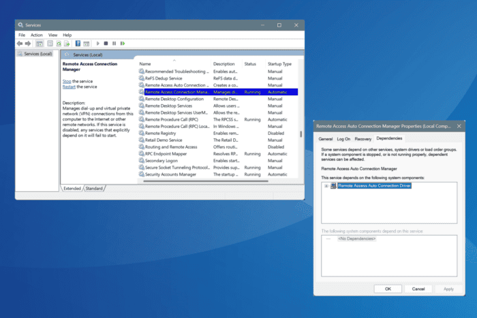Click Cancel in the Properties dialog
477x318 pixels.
(x=418, y=289)
